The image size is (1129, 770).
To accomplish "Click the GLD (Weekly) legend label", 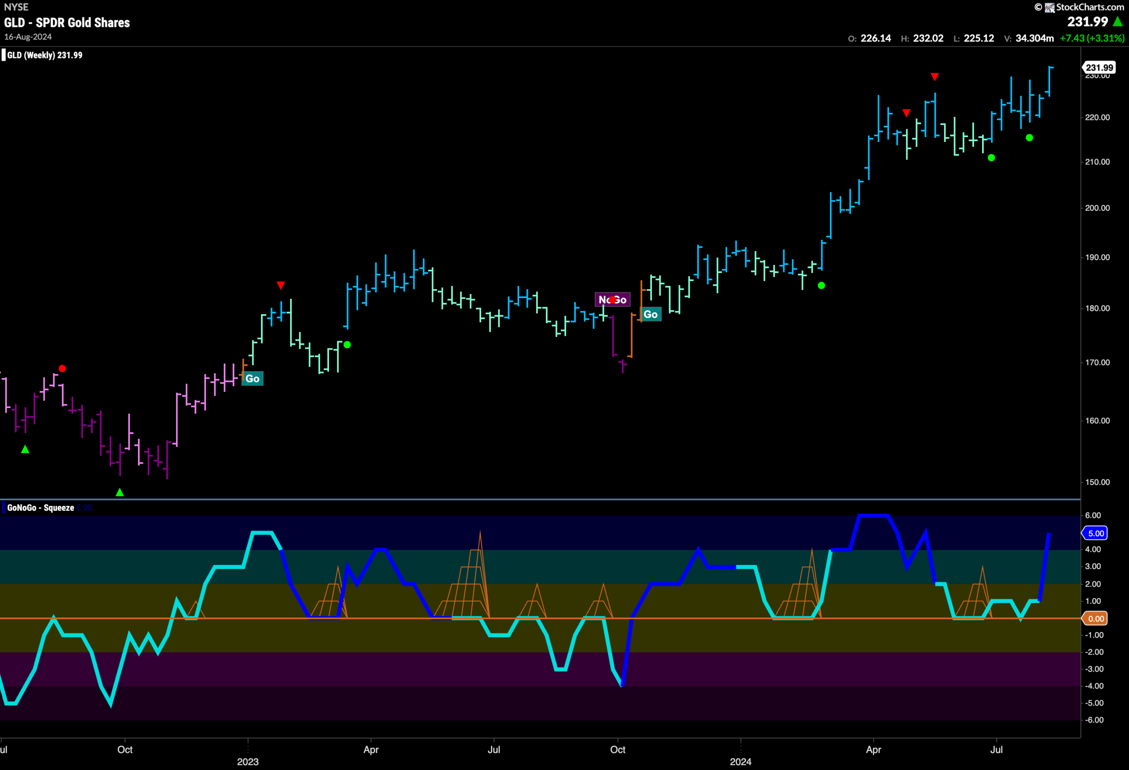I will click(x=45, y=56).
